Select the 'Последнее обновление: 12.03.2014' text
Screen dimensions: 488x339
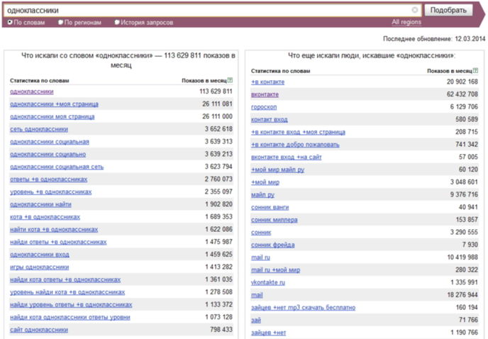434,38
